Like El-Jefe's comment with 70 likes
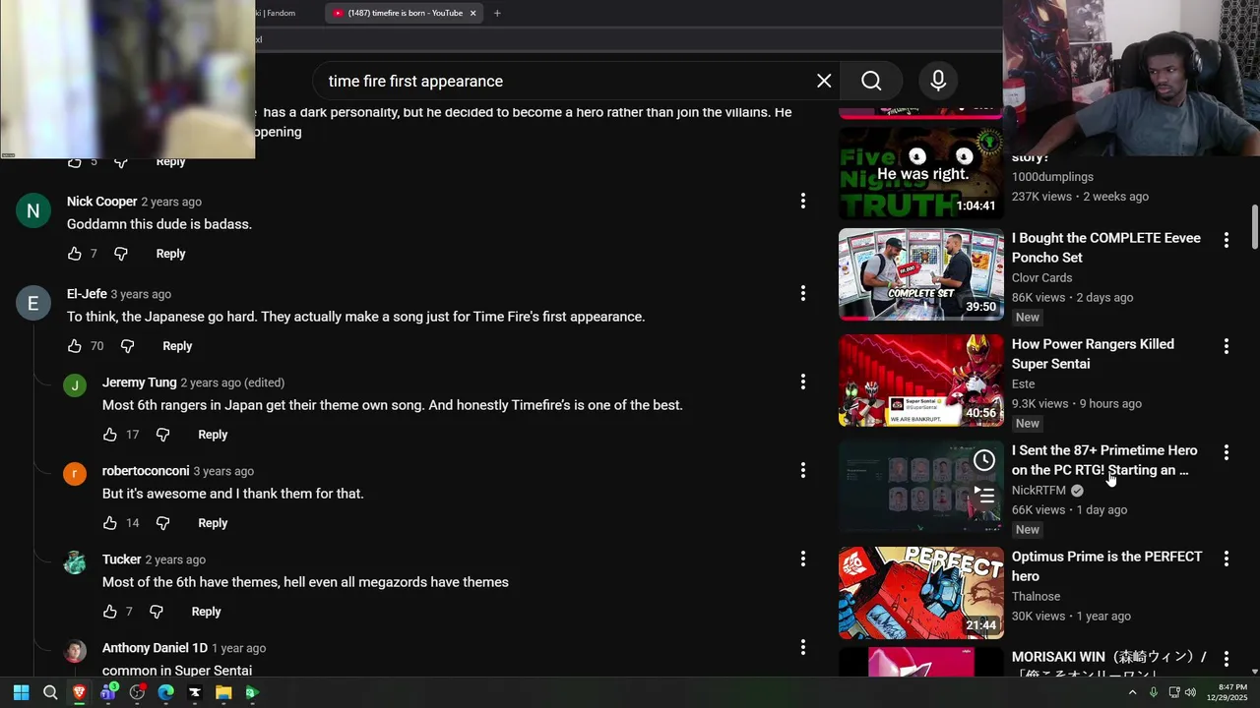Image resolution: width=1260 pixels, height=708 pixels. (75, 346)
